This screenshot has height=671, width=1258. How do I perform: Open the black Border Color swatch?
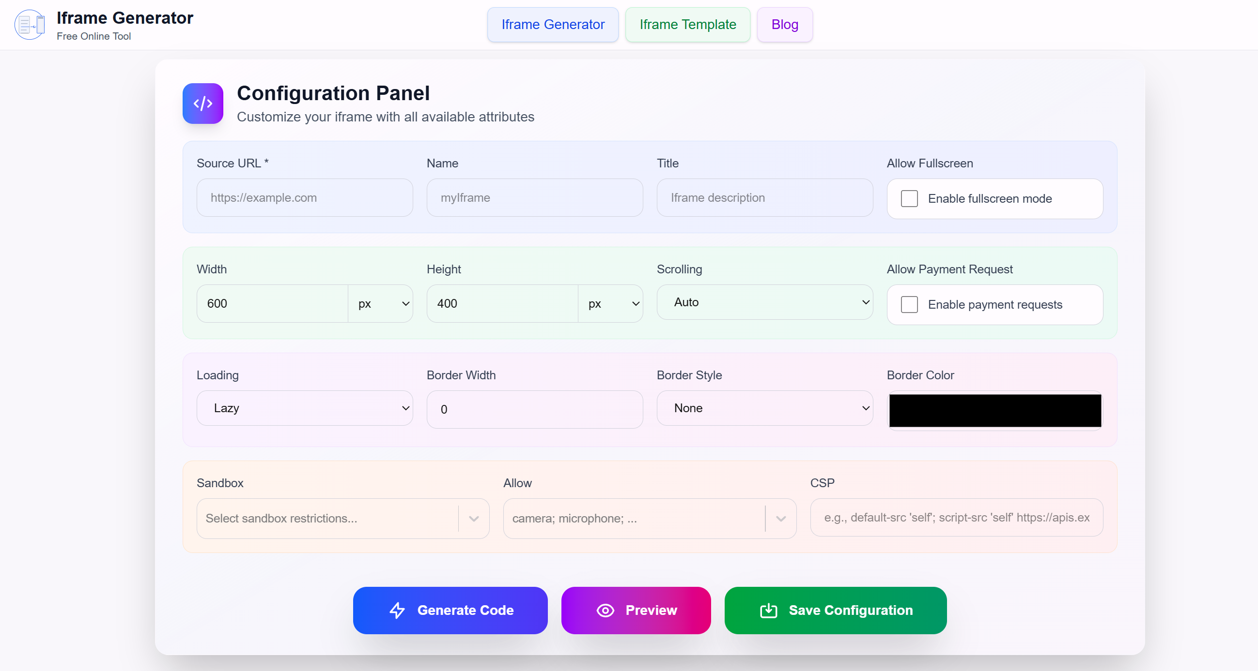tap(994, 410)
